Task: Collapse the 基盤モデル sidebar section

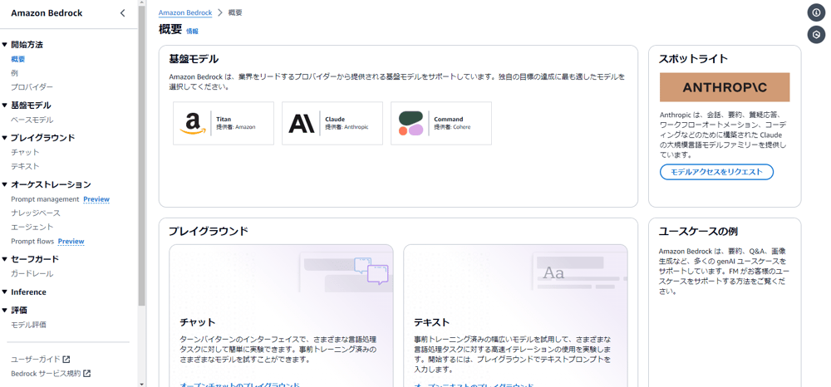Action: pos(5,105)
